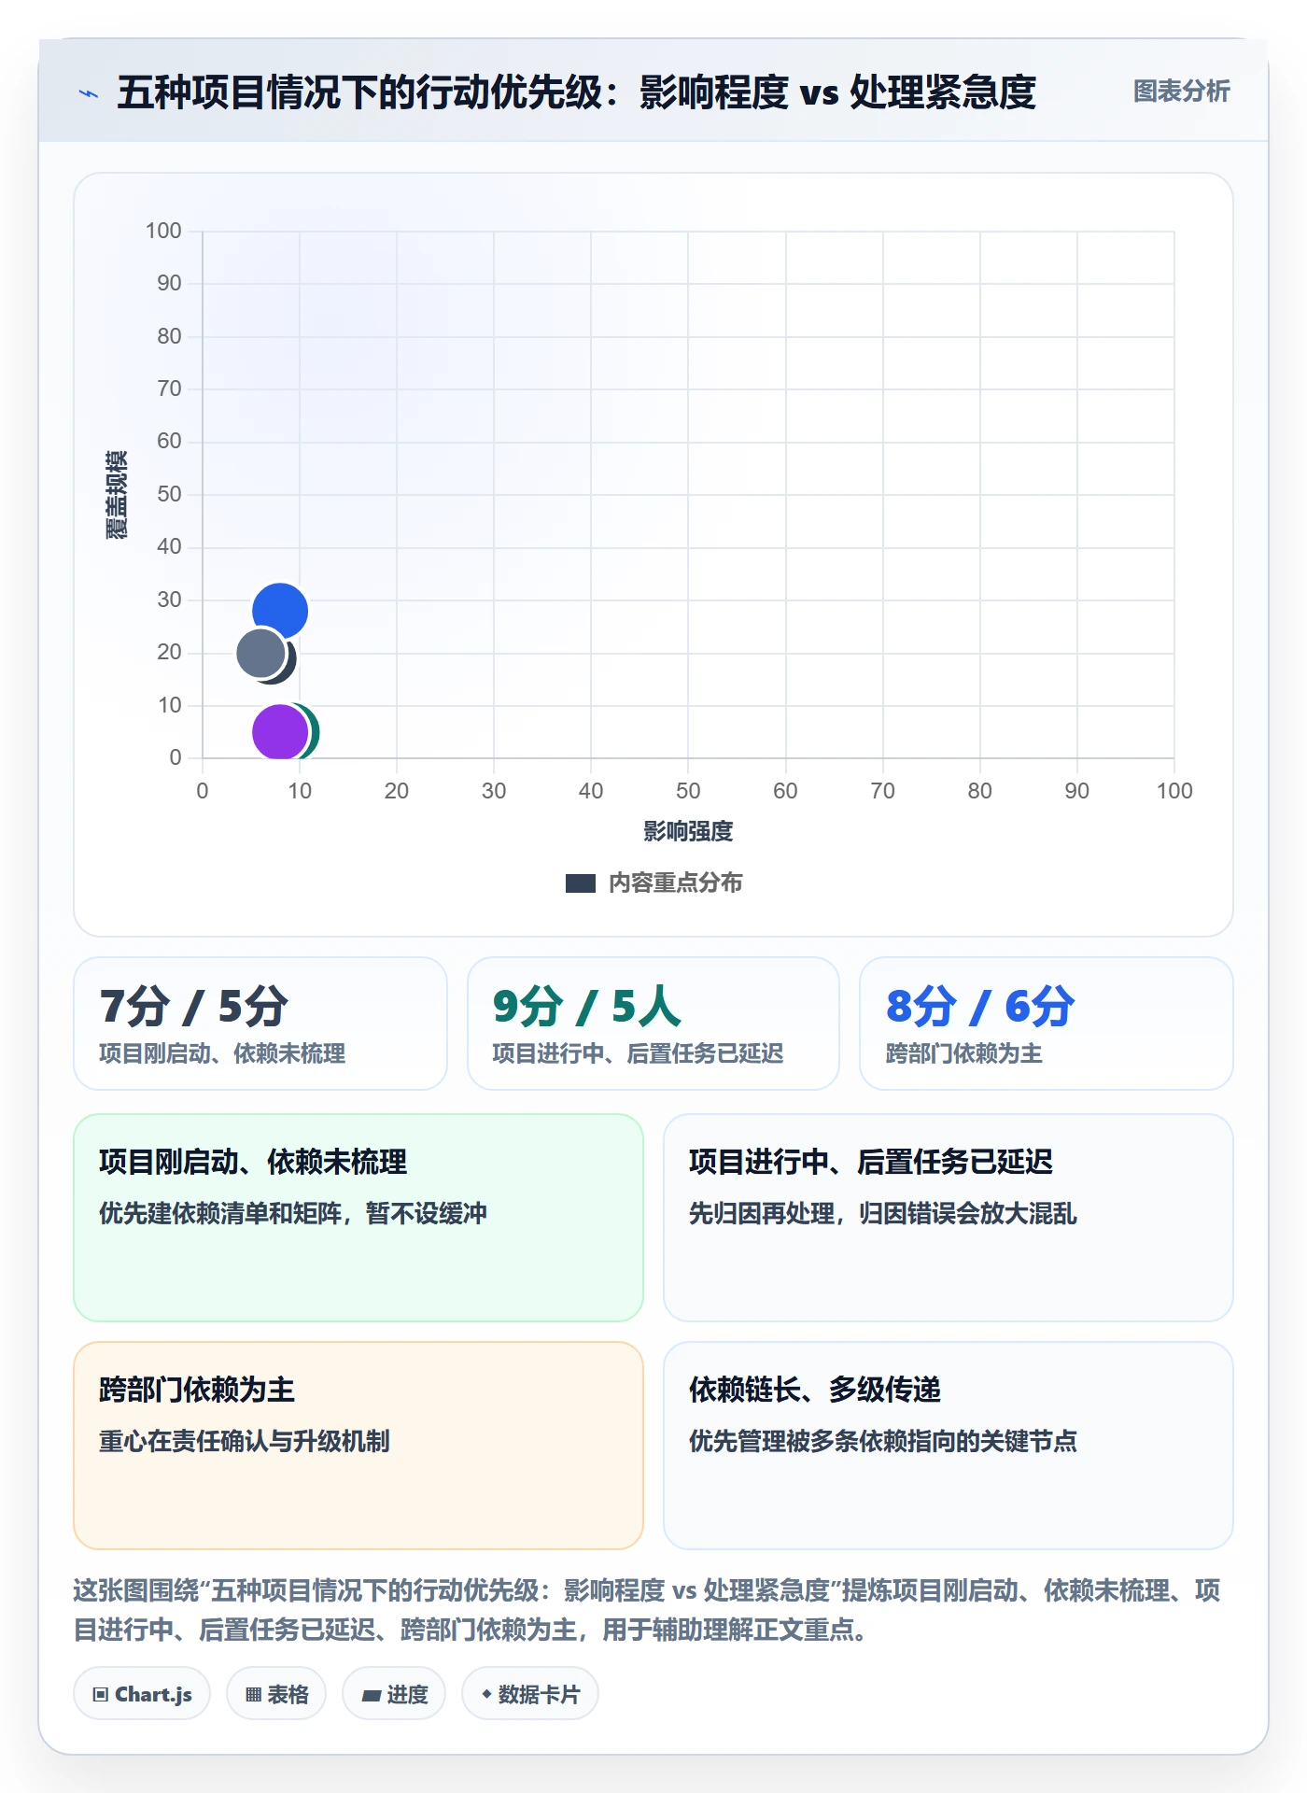The height and width of the screenshot is (1793, 1307).
Task: Click the 影响强度 x-axis title
Action: click(x=688, y=831)
